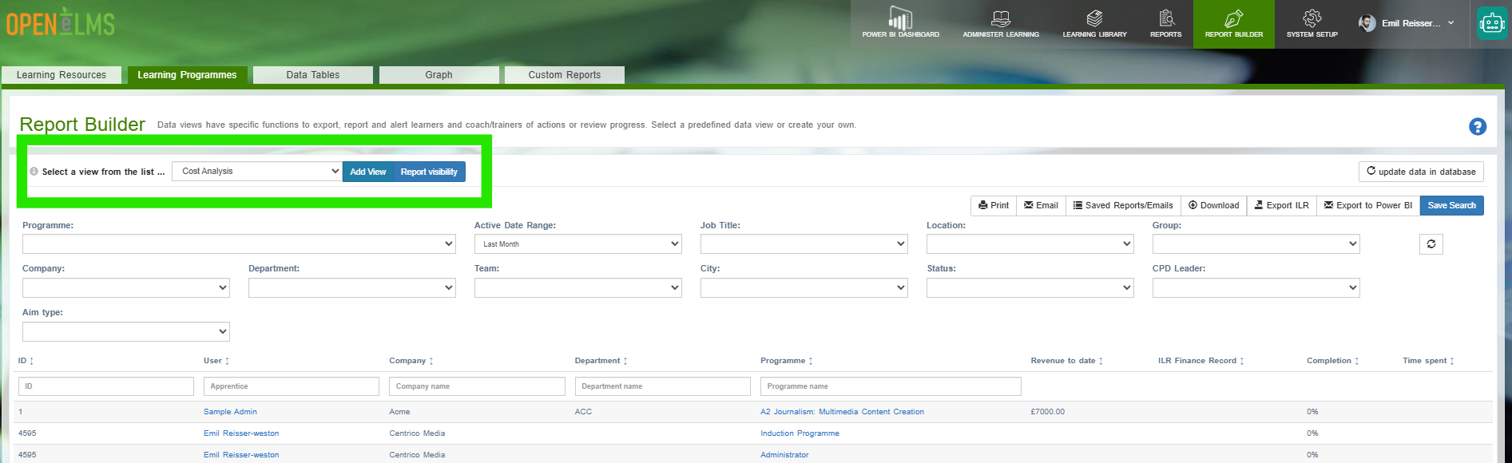
Task: Click update data in database button
Action: coord(1421,172)
